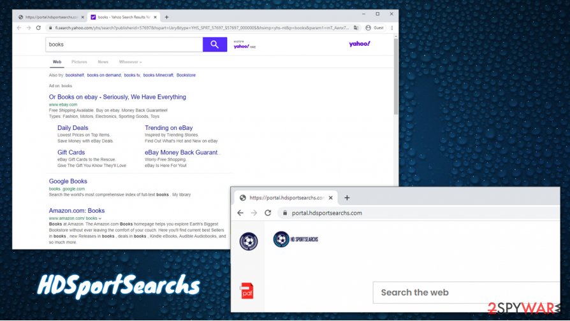Viewport: 570px width, 321px height.
Task: Click the lock icon beside portal.hdsportsearchs.com
Action: [x=285, y=213]
